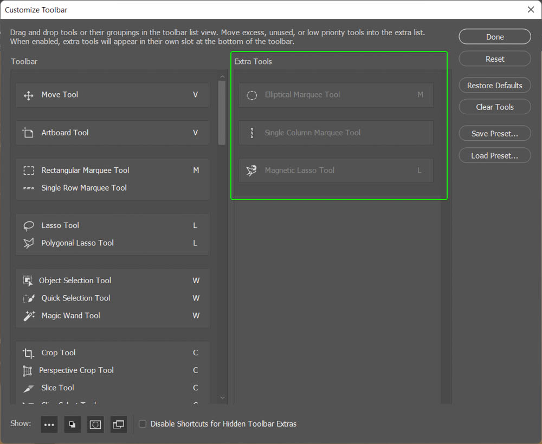The width and height of the screenshot is (542, 444).
Task: Click the Reset button
Action: coord(495,58)
